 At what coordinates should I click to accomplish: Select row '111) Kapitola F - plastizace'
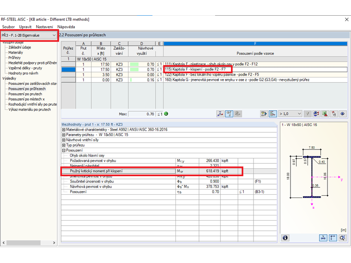coord(212,64)
